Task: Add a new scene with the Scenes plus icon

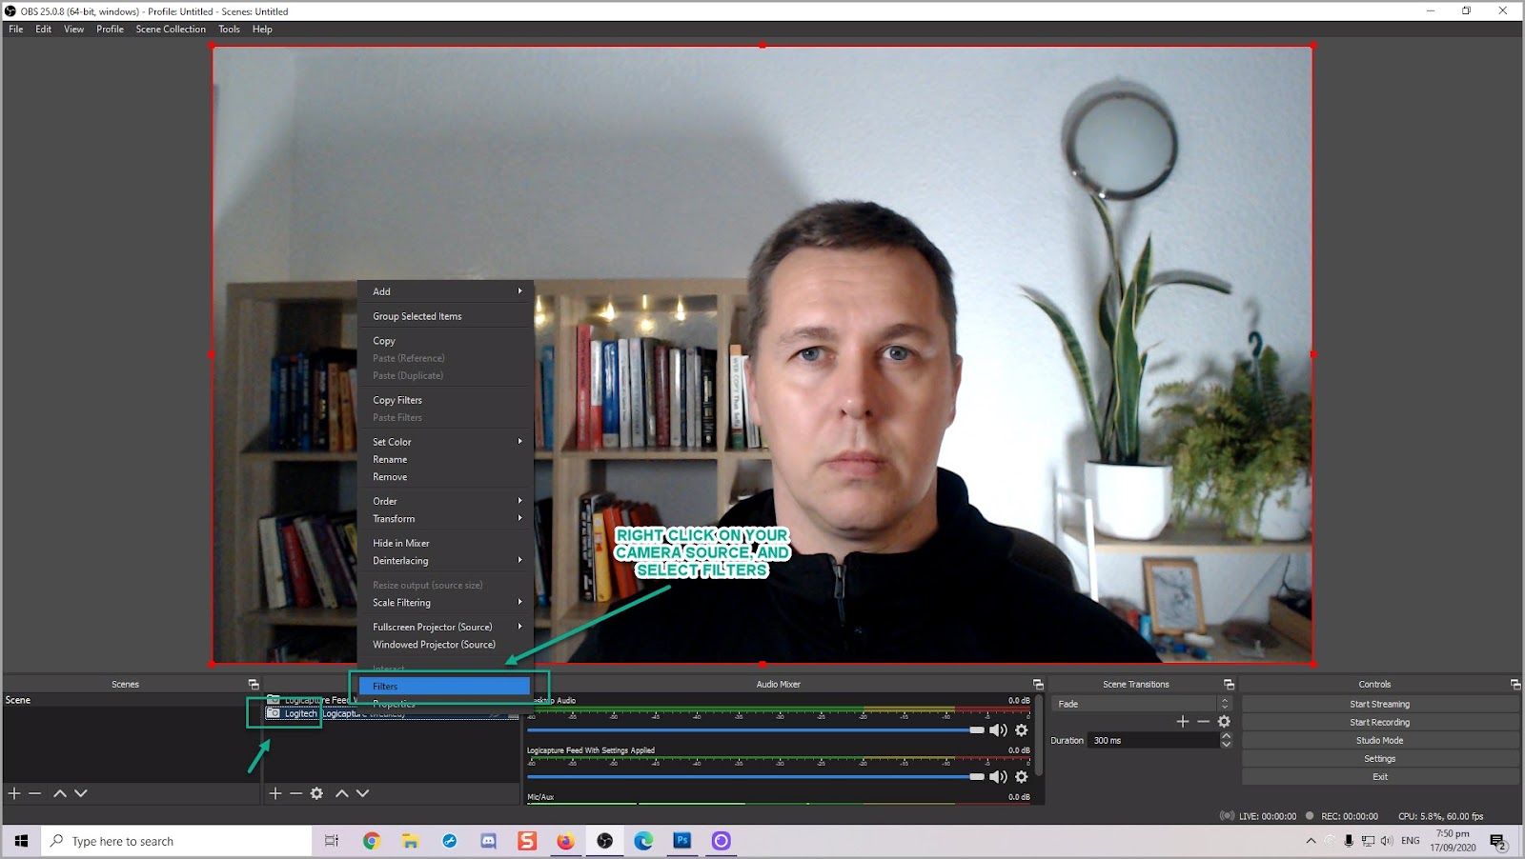Action: click(x=14, y=793)
